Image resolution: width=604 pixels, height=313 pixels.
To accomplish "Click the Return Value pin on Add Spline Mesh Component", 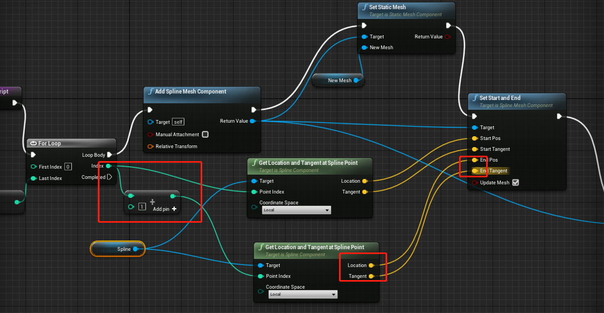I will pos(252,121).
